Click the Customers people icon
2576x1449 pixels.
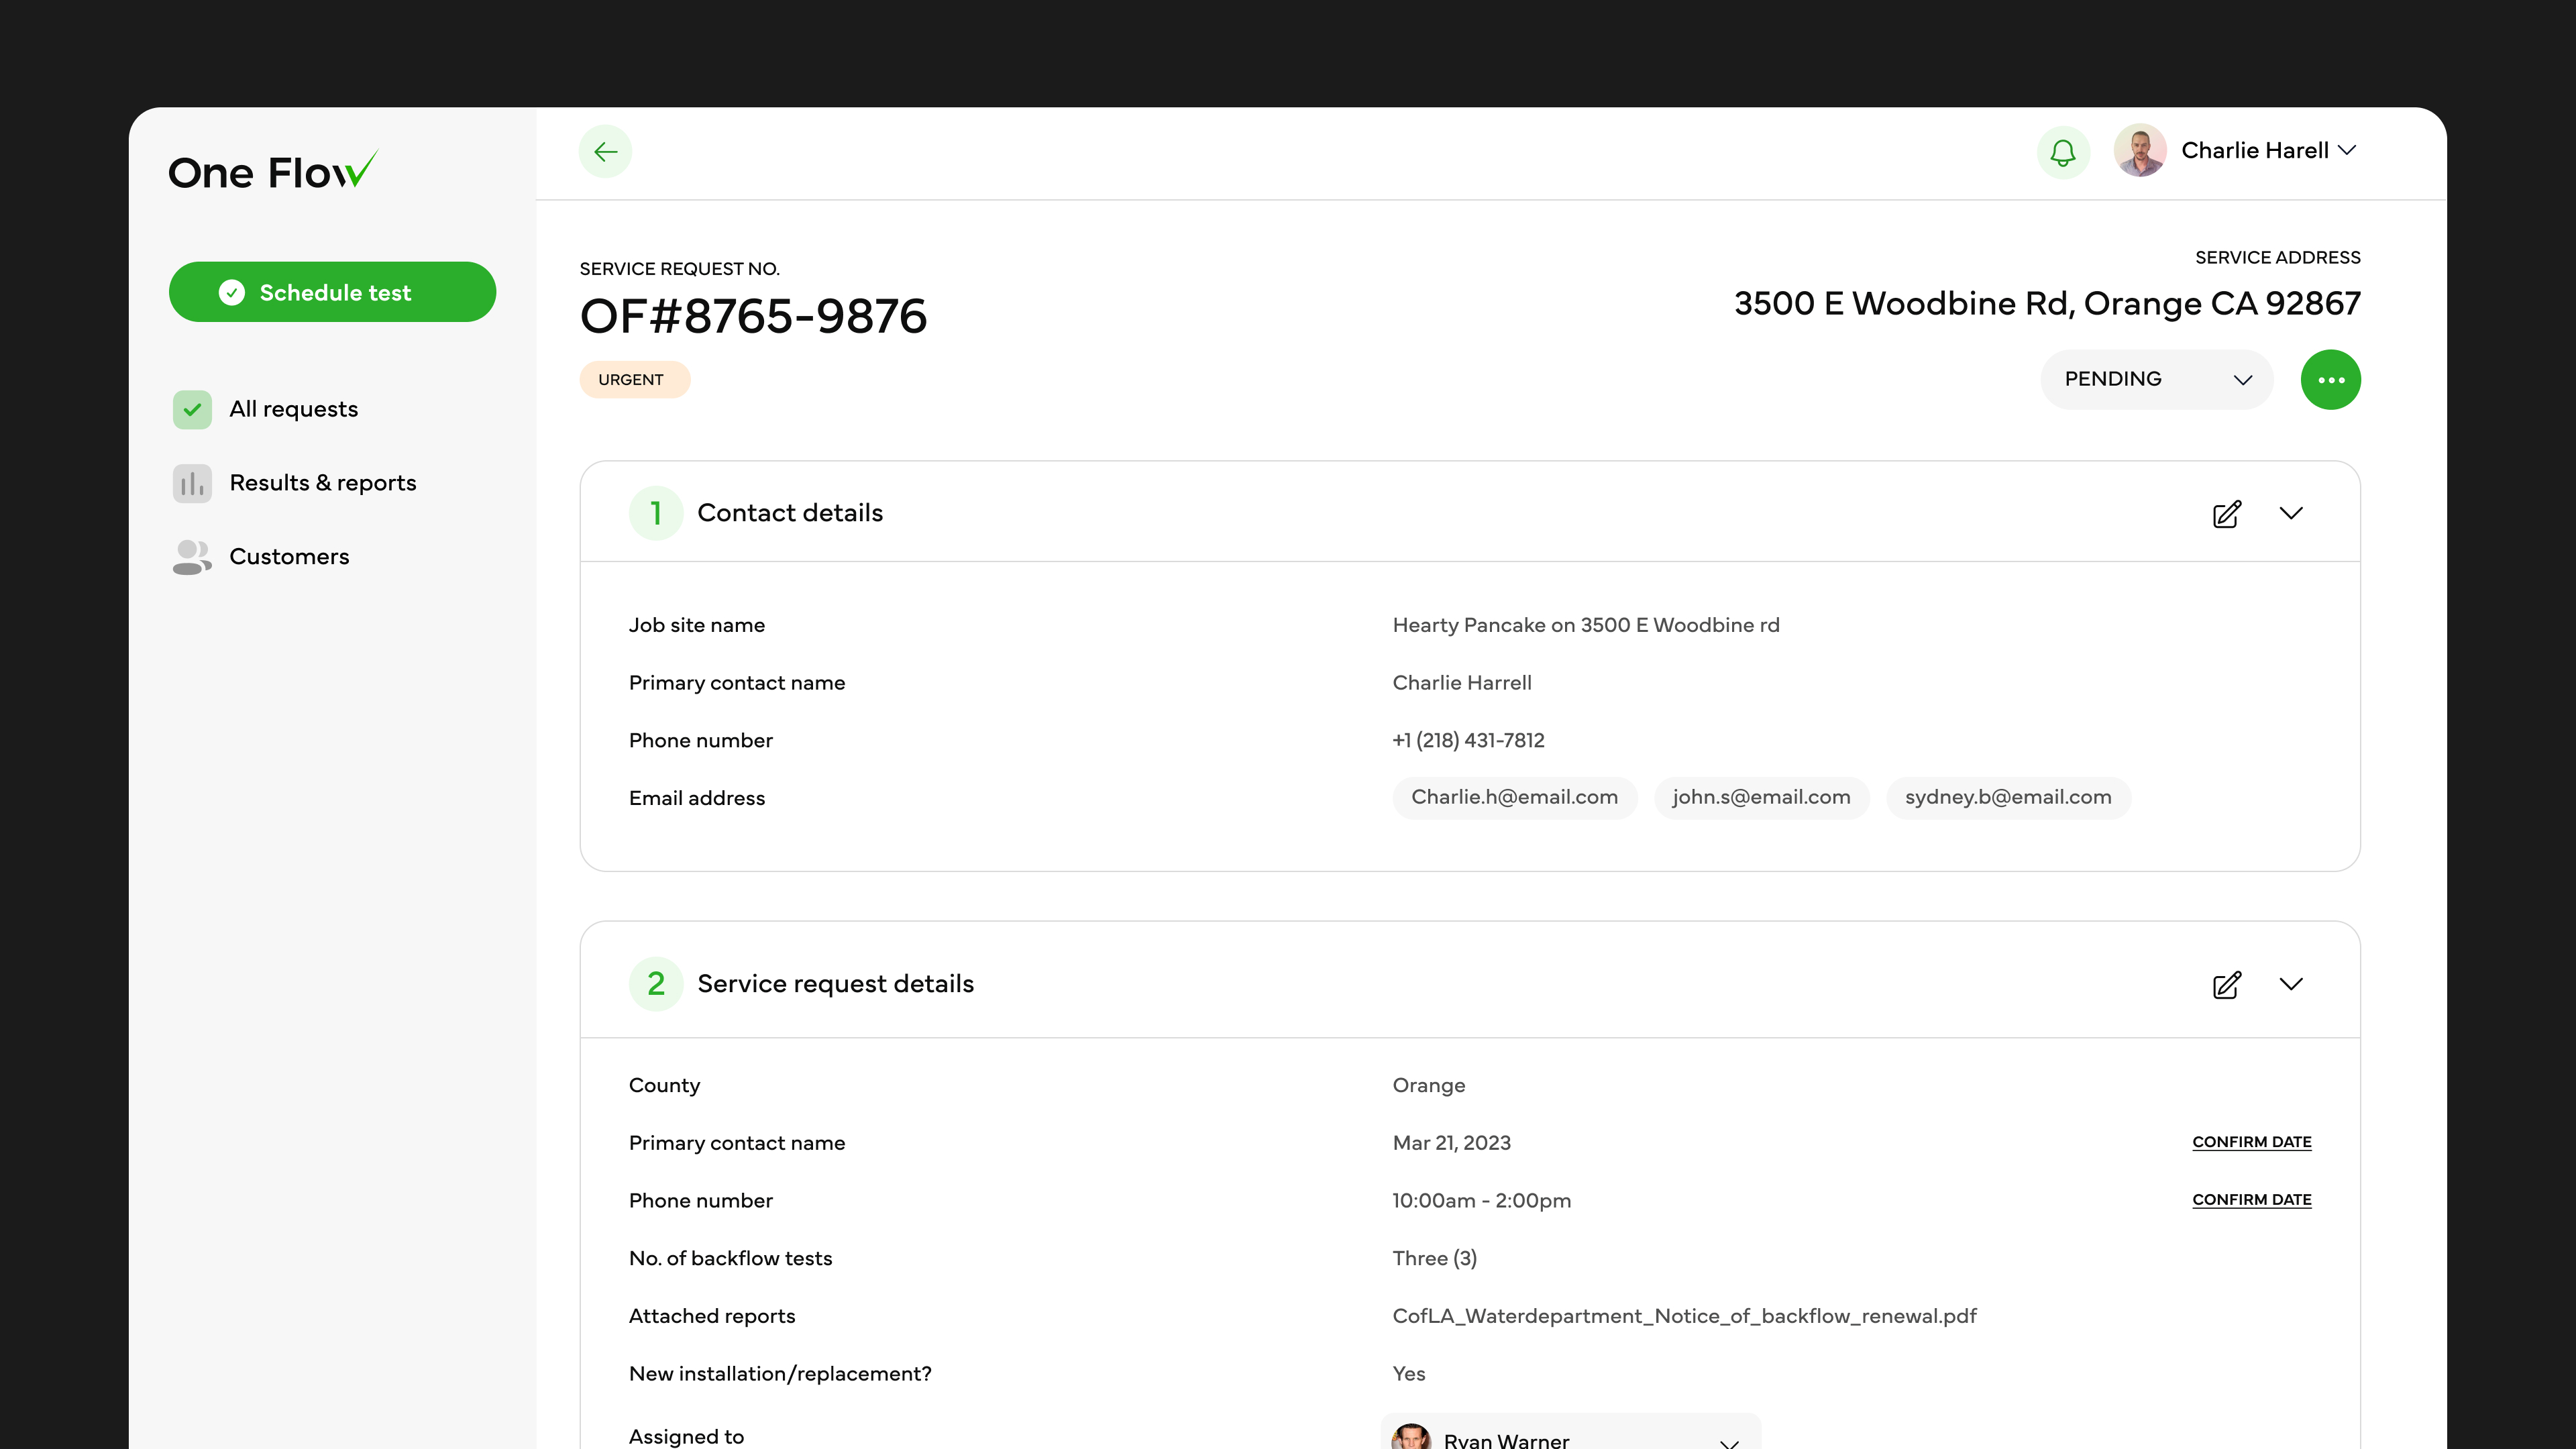pyautogui.click(x=192, y=557)
